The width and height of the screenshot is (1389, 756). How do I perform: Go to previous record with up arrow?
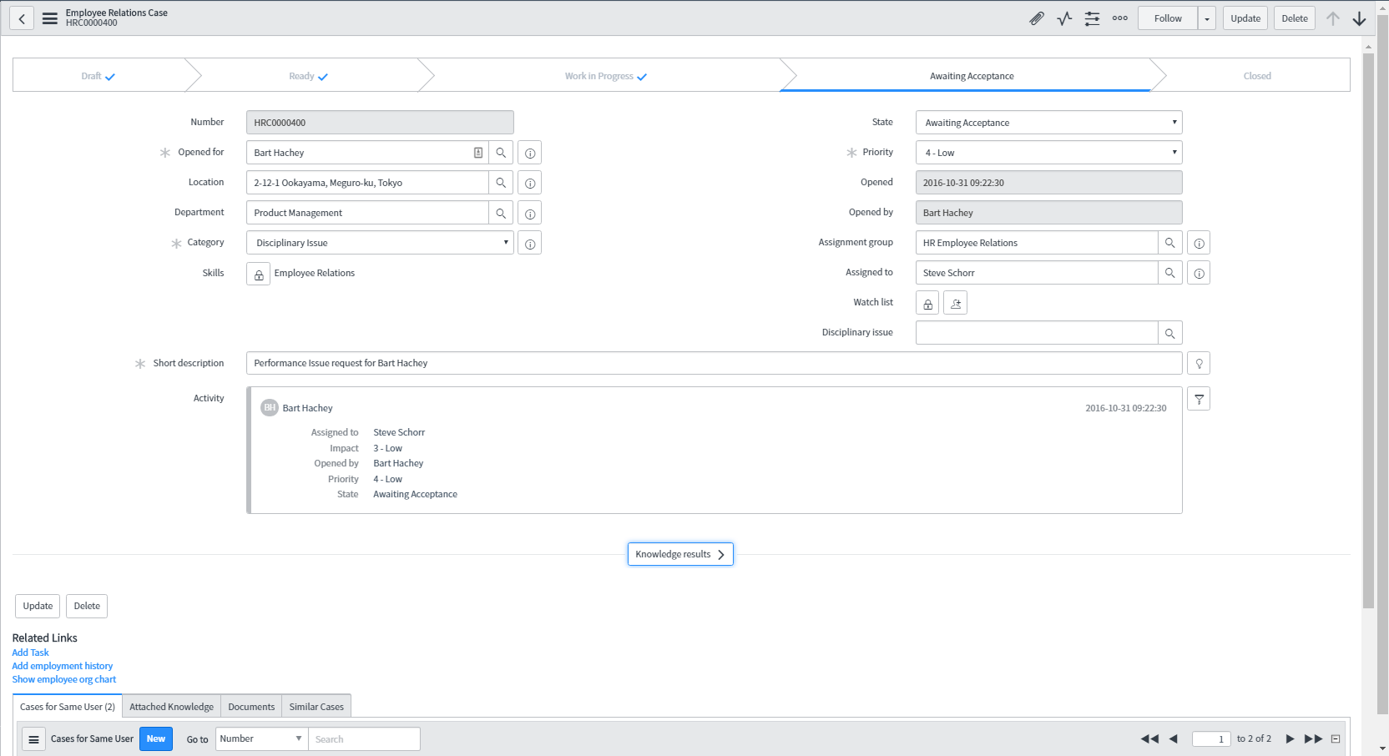(1333, 18)
